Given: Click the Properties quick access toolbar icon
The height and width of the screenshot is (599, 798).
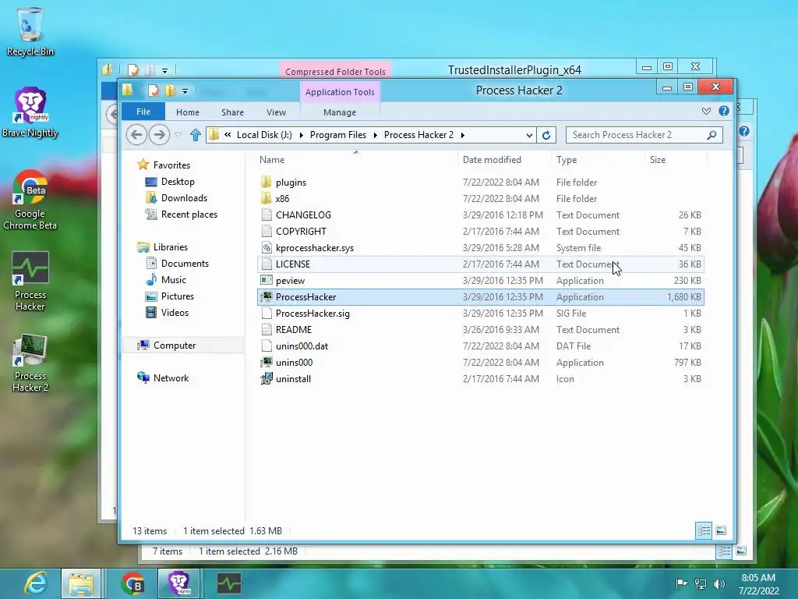Looking at the screenshot, I should (x=153, y=90).
